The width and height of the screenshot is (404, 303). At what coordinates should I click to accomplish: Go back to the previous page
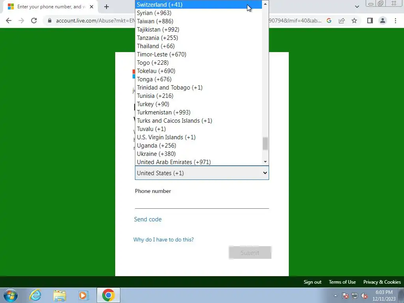tap(9, 21)
